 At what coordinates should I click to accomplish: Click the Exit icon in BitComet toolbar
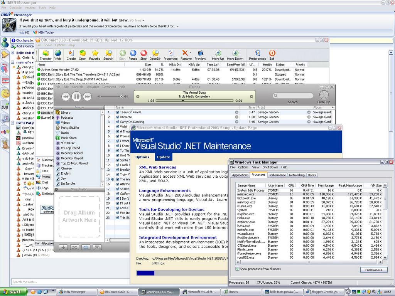pos(272,55)
